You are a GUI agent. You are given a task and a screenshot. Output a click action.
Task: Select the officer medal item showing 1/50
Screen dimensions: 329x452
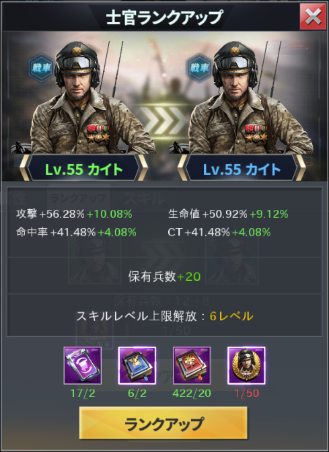(246, 365)
